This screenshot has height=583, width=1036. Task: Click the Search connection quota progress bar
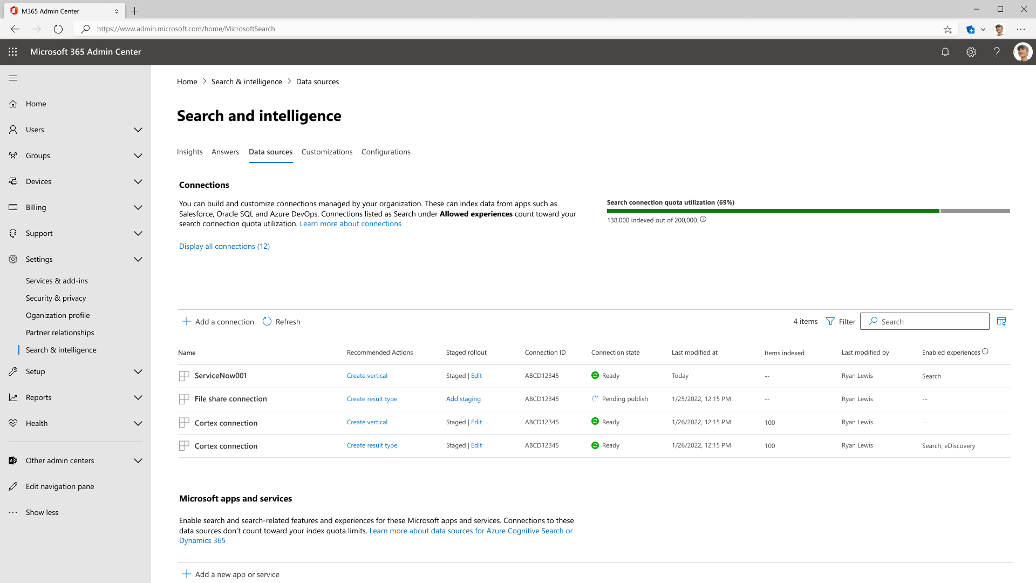808,210
